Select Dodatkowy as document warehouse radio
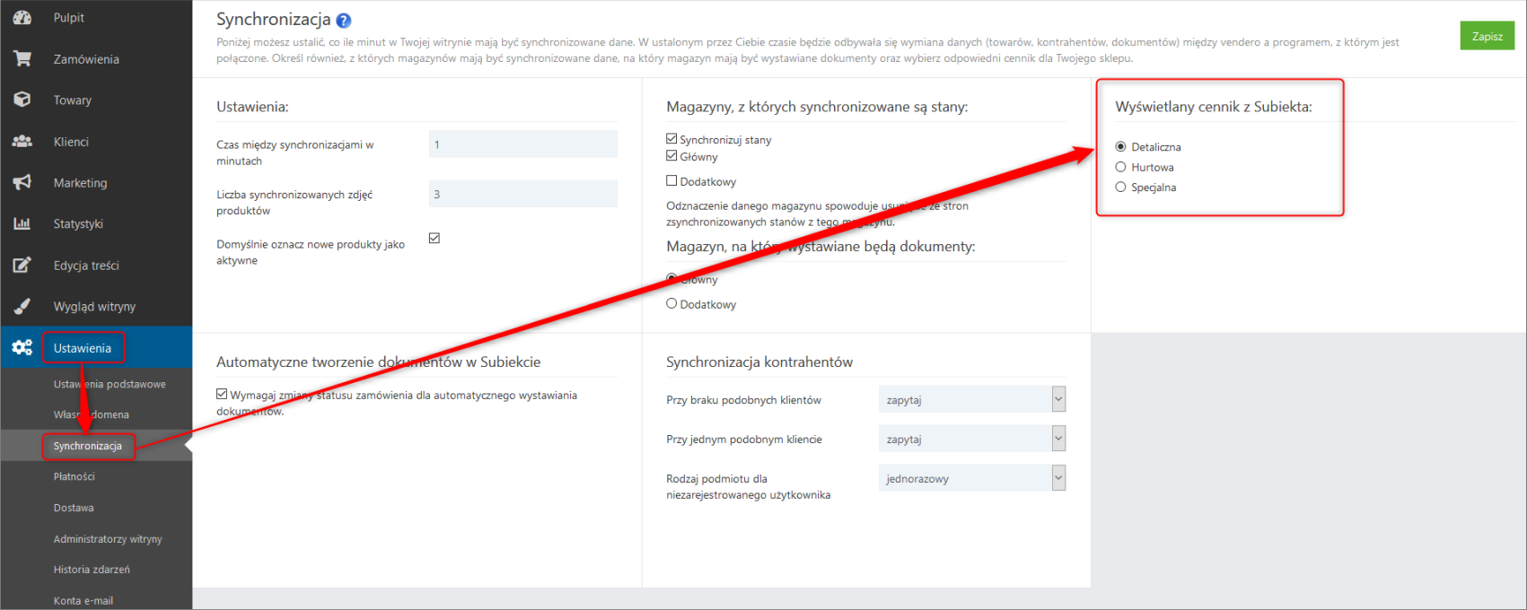 tap(671, 304)
